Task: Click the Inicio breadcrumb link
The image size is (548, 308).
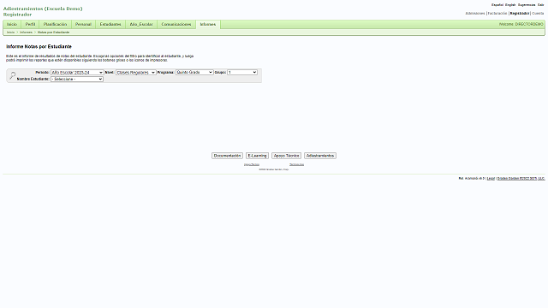Action: tap(11, 33)
